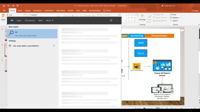200x112 pixels.
Task: Switch to the Insert ribbon tab
Action: coord(20,11)
